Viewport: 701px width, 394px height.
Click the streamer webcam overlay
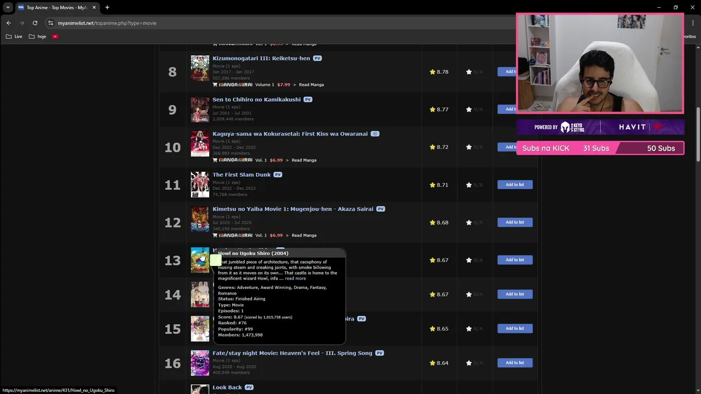pyautogui.click(x=600, y=63)
